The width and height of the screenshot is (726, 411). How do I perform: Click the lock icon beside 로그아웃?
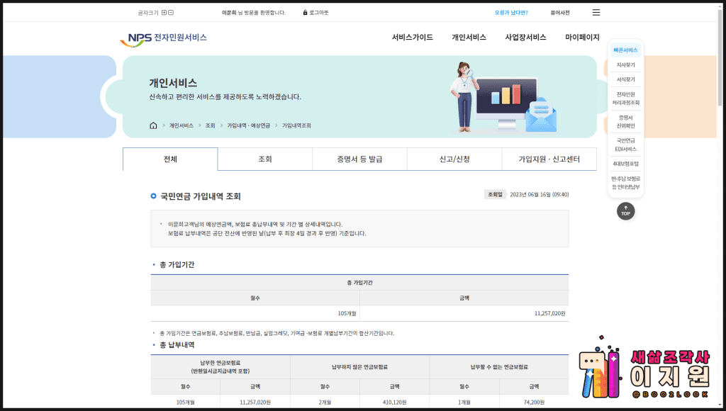click(305, 13)
